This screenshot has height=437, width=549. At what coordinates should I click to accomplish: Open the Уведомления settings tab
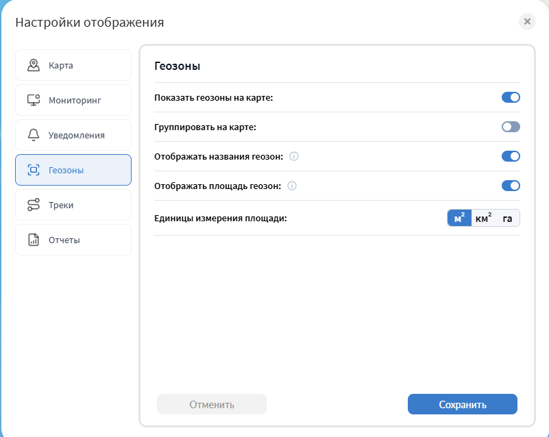coord(73,135)
